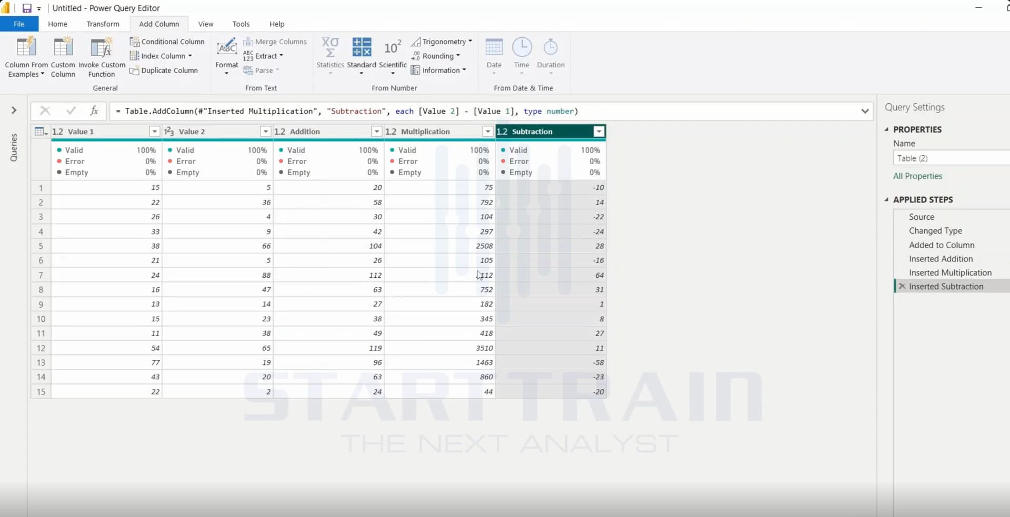Open the Trigonometry dropdown
The height and width of the screenshot is (517, 1010).
pos(442,42)
